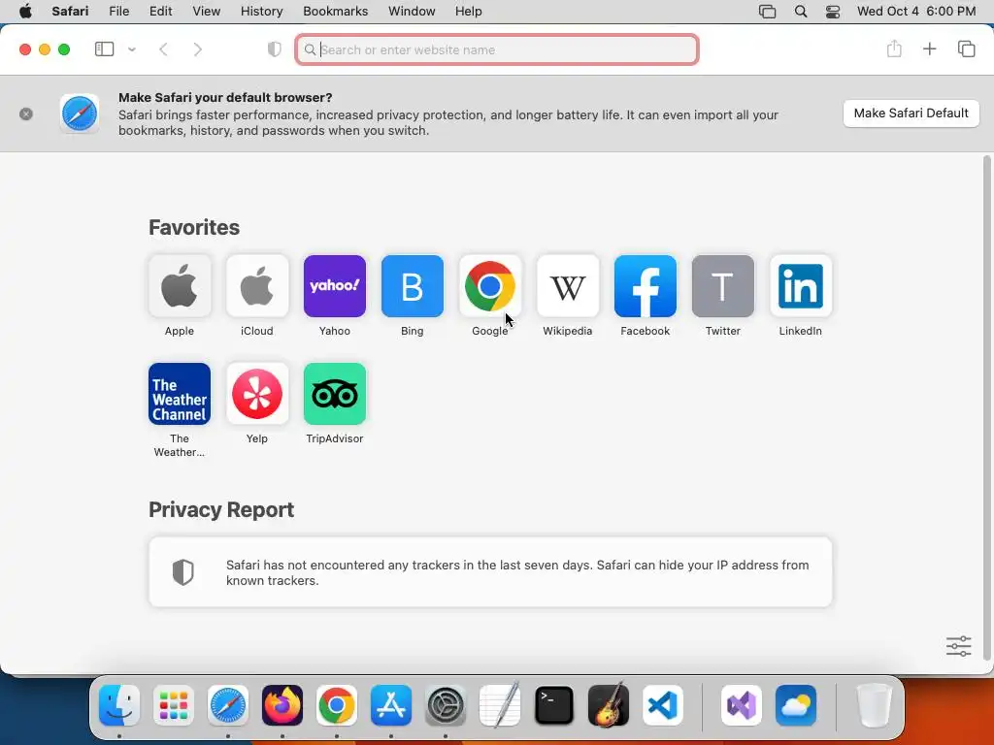The width and height of the screenshot is (994, 745).
Task: Click the Privacy Report card
Action: tap(490, 572)
